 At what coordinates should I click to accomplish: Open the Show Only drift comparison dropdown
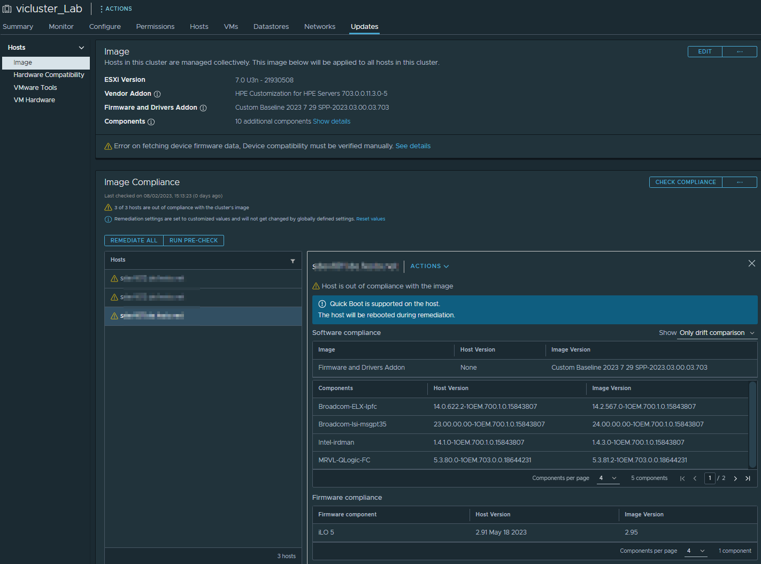click(x=717, y=333)
